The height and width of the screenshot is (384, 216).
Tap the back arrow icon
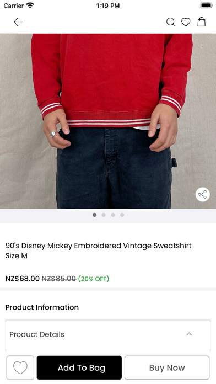(18, 22)
